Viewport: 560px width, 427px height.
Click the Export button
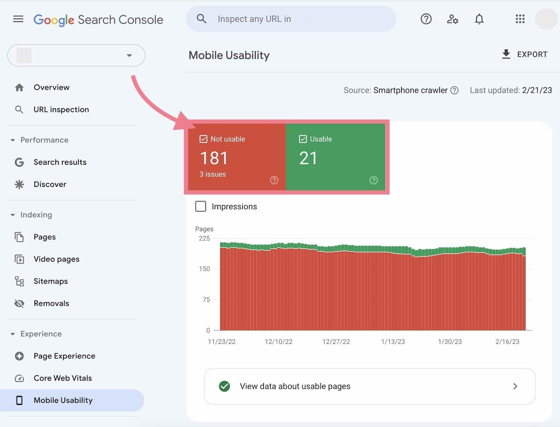coord(524,54)
